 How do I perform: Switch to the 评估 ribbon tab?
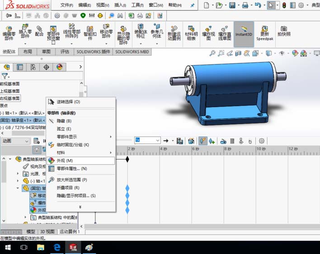pyautogui.click(x=65, y=52)
